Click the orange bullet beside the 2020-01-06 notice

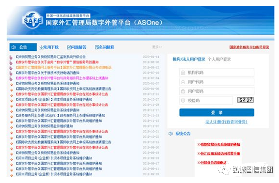click(x=12, y=90)
